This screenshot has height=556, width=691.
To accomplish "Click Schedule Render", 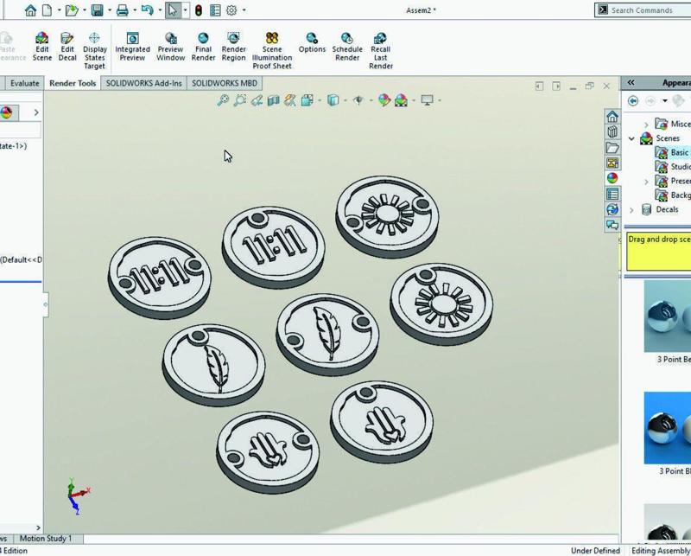I will pos(347,47).
